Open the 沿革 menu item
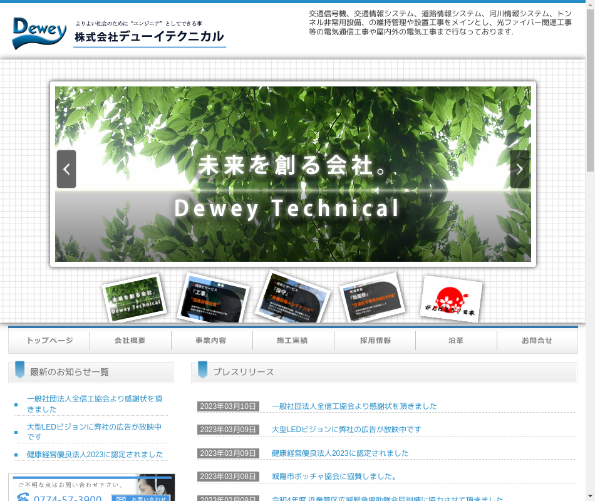595x501 pixels. 456,341
